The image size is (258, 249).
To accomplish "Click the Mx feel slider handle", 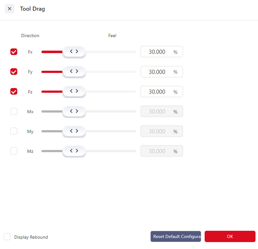I will [74, 111].
